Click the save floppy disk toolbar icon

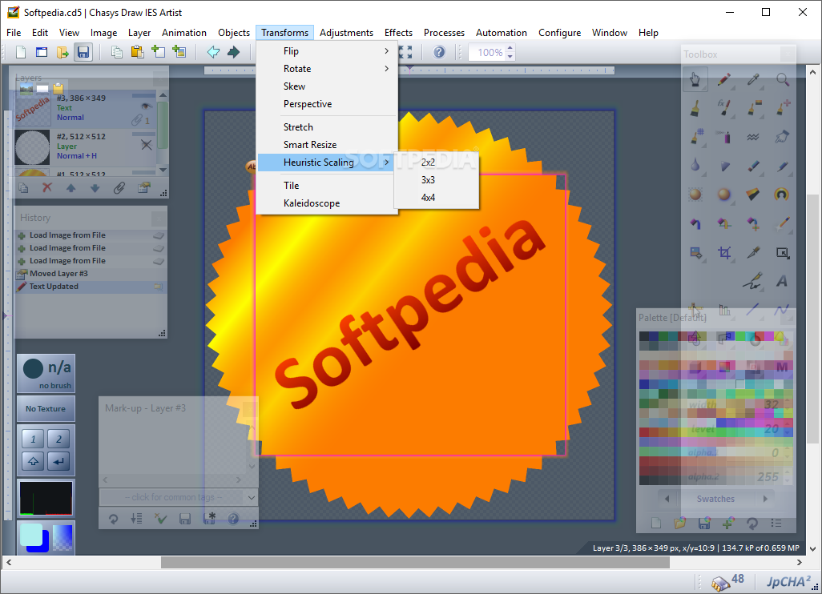(x=83, y=52)
